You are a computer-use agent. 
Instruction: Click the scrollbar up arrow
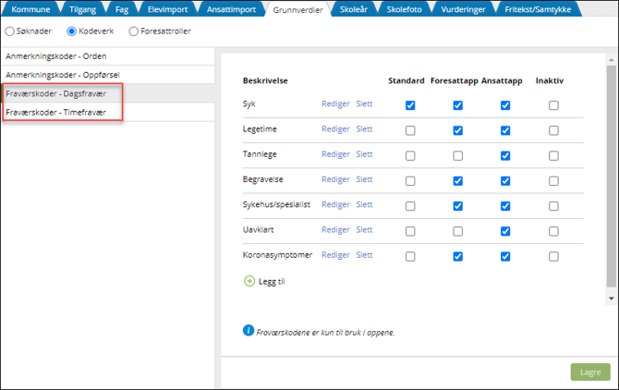[610, 57]
